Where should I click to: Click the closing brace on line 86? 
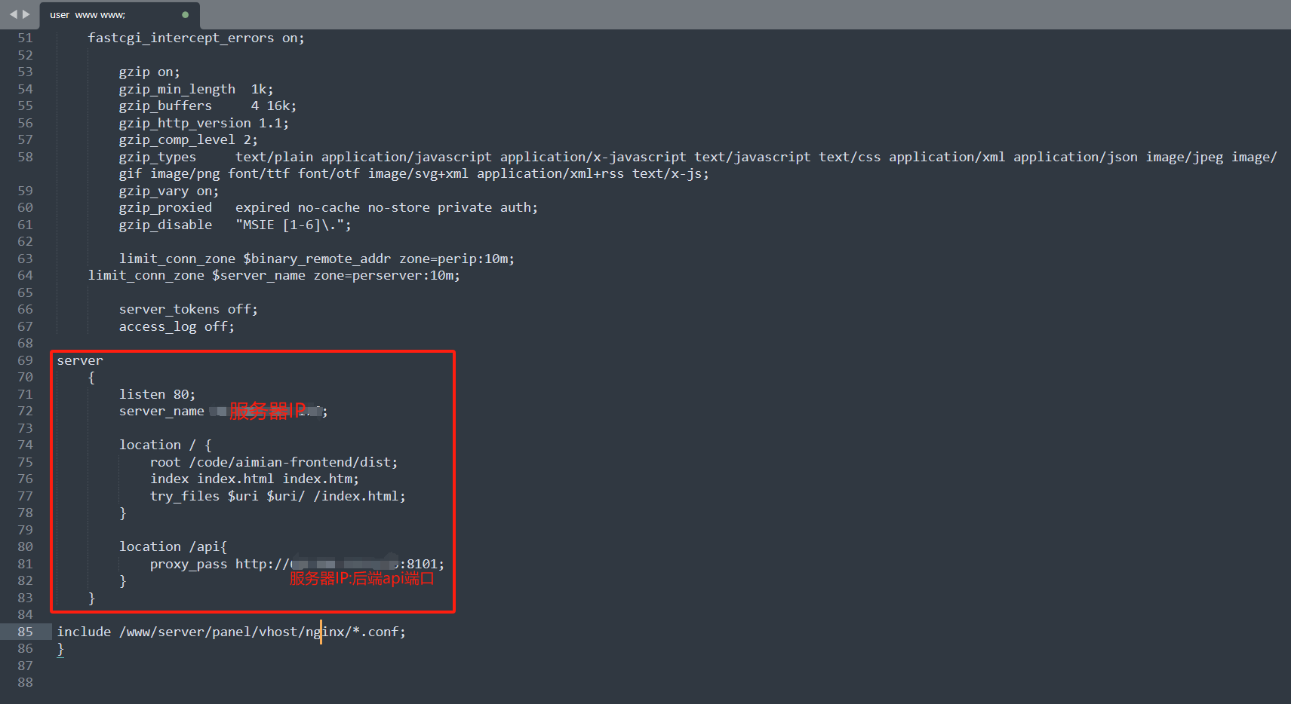tap(60, 649)
